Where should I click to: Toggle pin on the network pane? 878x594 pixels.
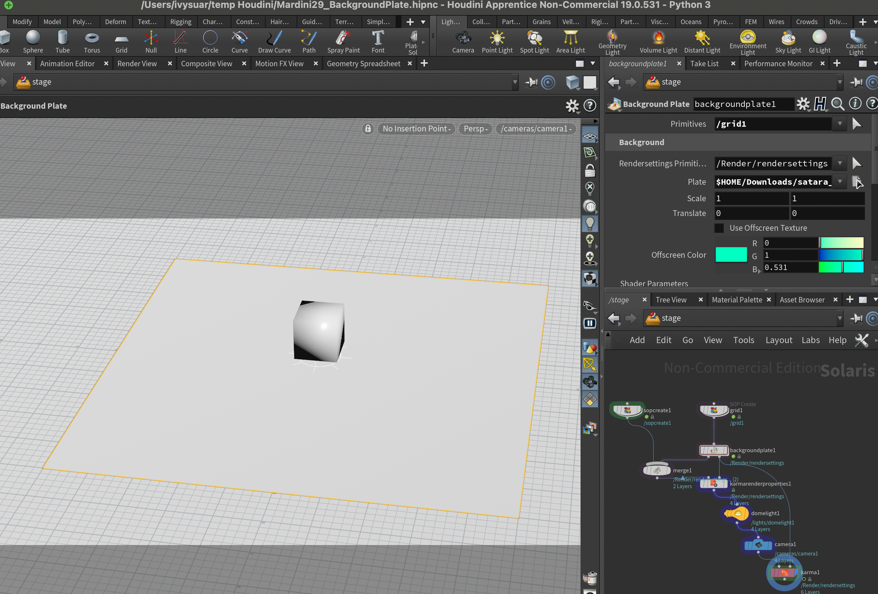click(856, 318)
